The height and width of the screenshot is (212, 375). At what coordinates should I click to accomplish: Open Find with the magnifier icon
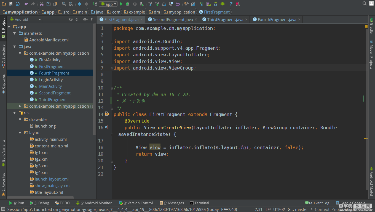64,4
